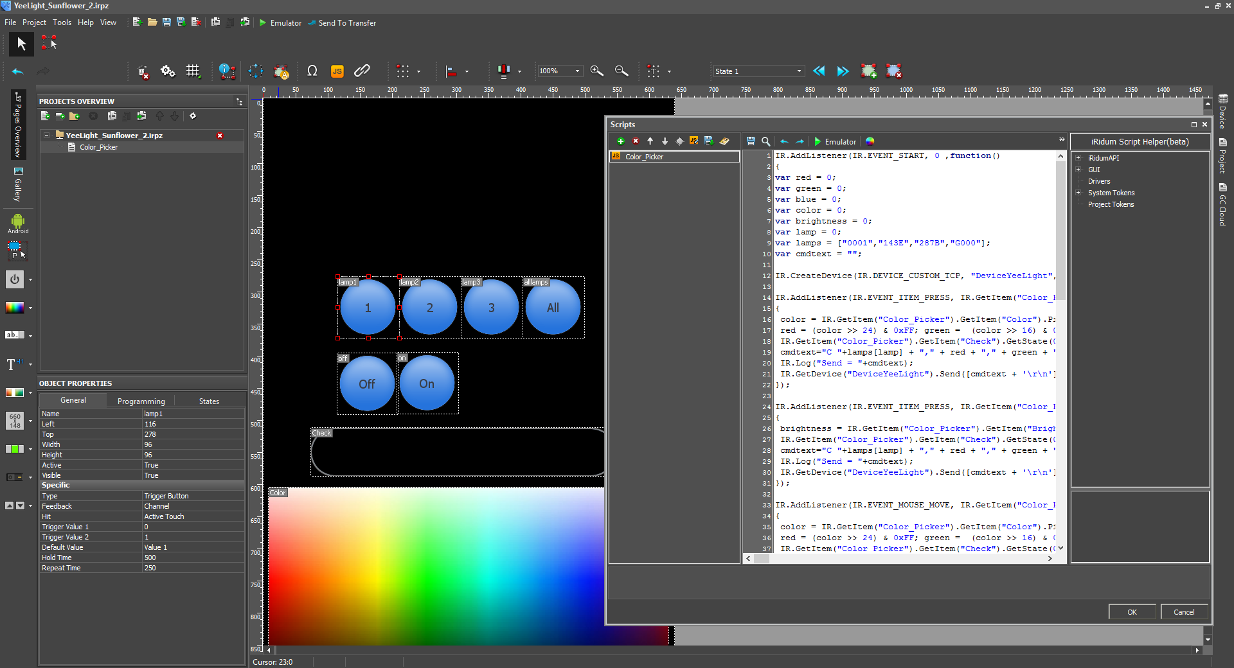Switch to the Programming tab
This screenshot has width=1234, height=668.
141,401
